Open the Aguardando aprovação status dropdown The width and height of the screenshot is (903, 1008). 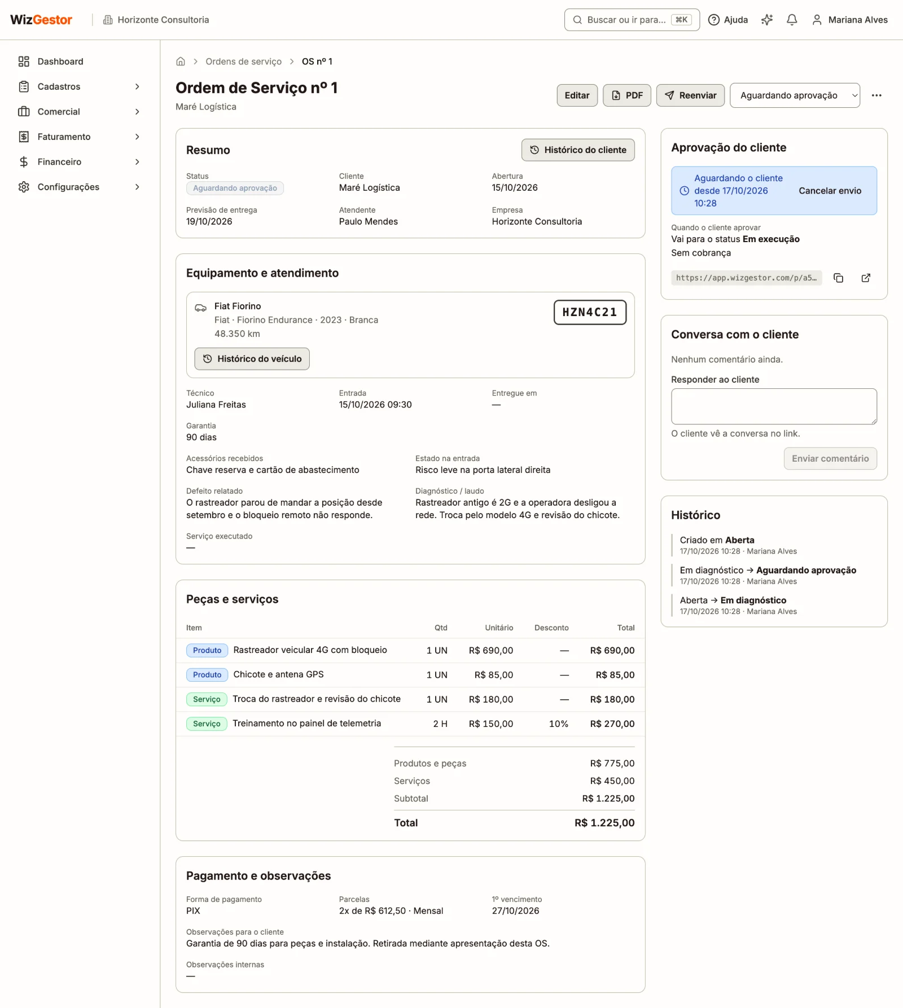[795, 95]
